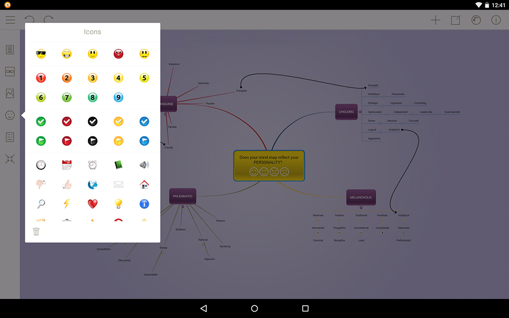Add the green number 7 icon
Image resolution: width=509 pixels, height=318 pixels.
point(66,97)
